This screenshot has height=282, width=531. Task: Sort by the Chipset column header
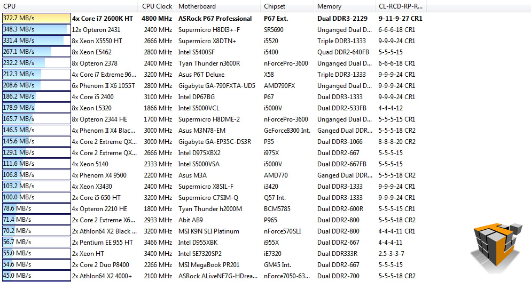[287, 6]
